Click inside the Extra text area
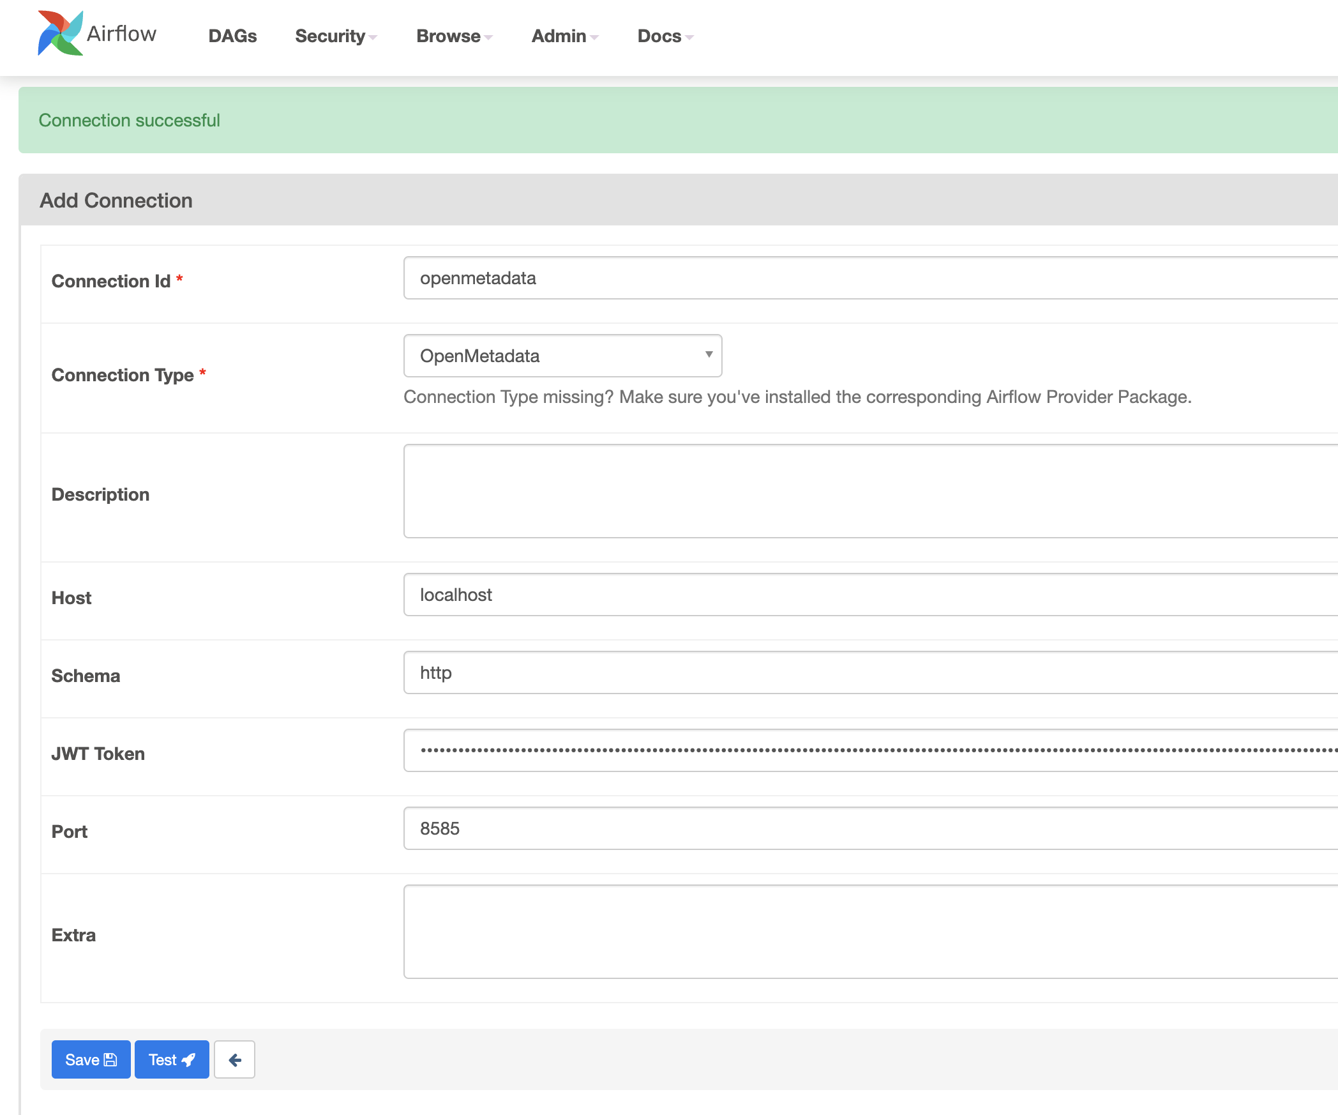This screenshot has width=1338, height=1115. pyautogui.click(x=868, y=932)
